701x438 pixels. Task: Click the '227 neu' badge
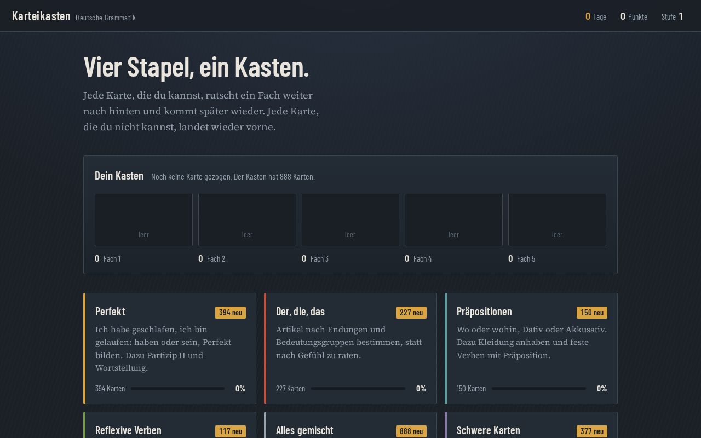point(411,313)
